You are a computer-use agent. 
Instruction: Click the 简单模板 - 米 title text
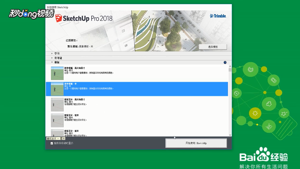[71, 84]
